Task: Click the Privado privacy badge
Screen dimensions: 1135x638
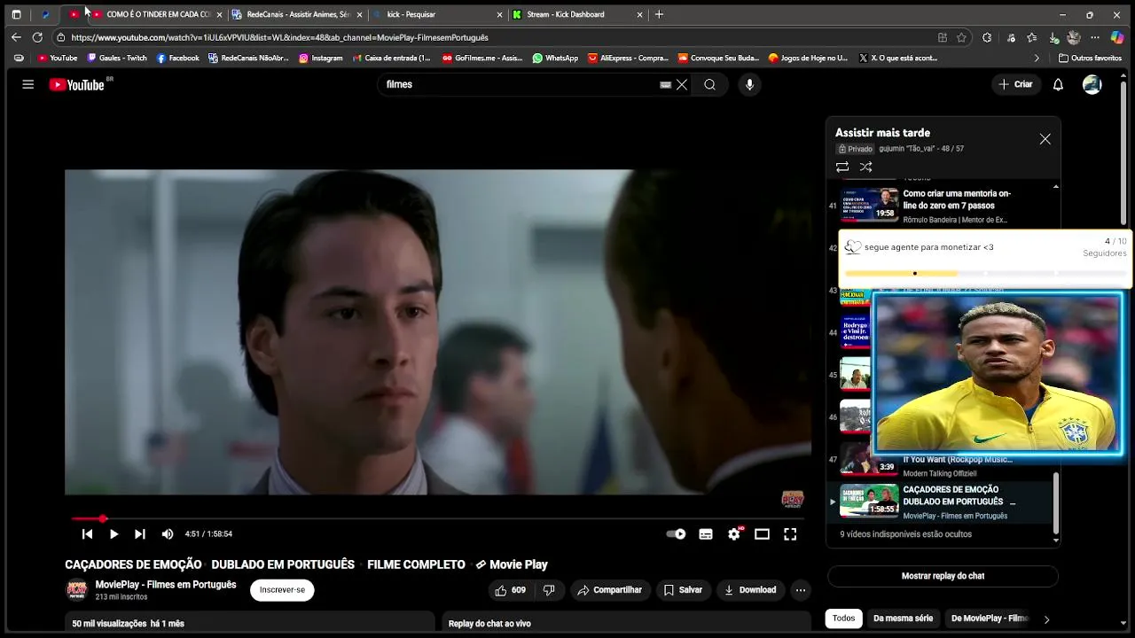Action: [855, 149]
